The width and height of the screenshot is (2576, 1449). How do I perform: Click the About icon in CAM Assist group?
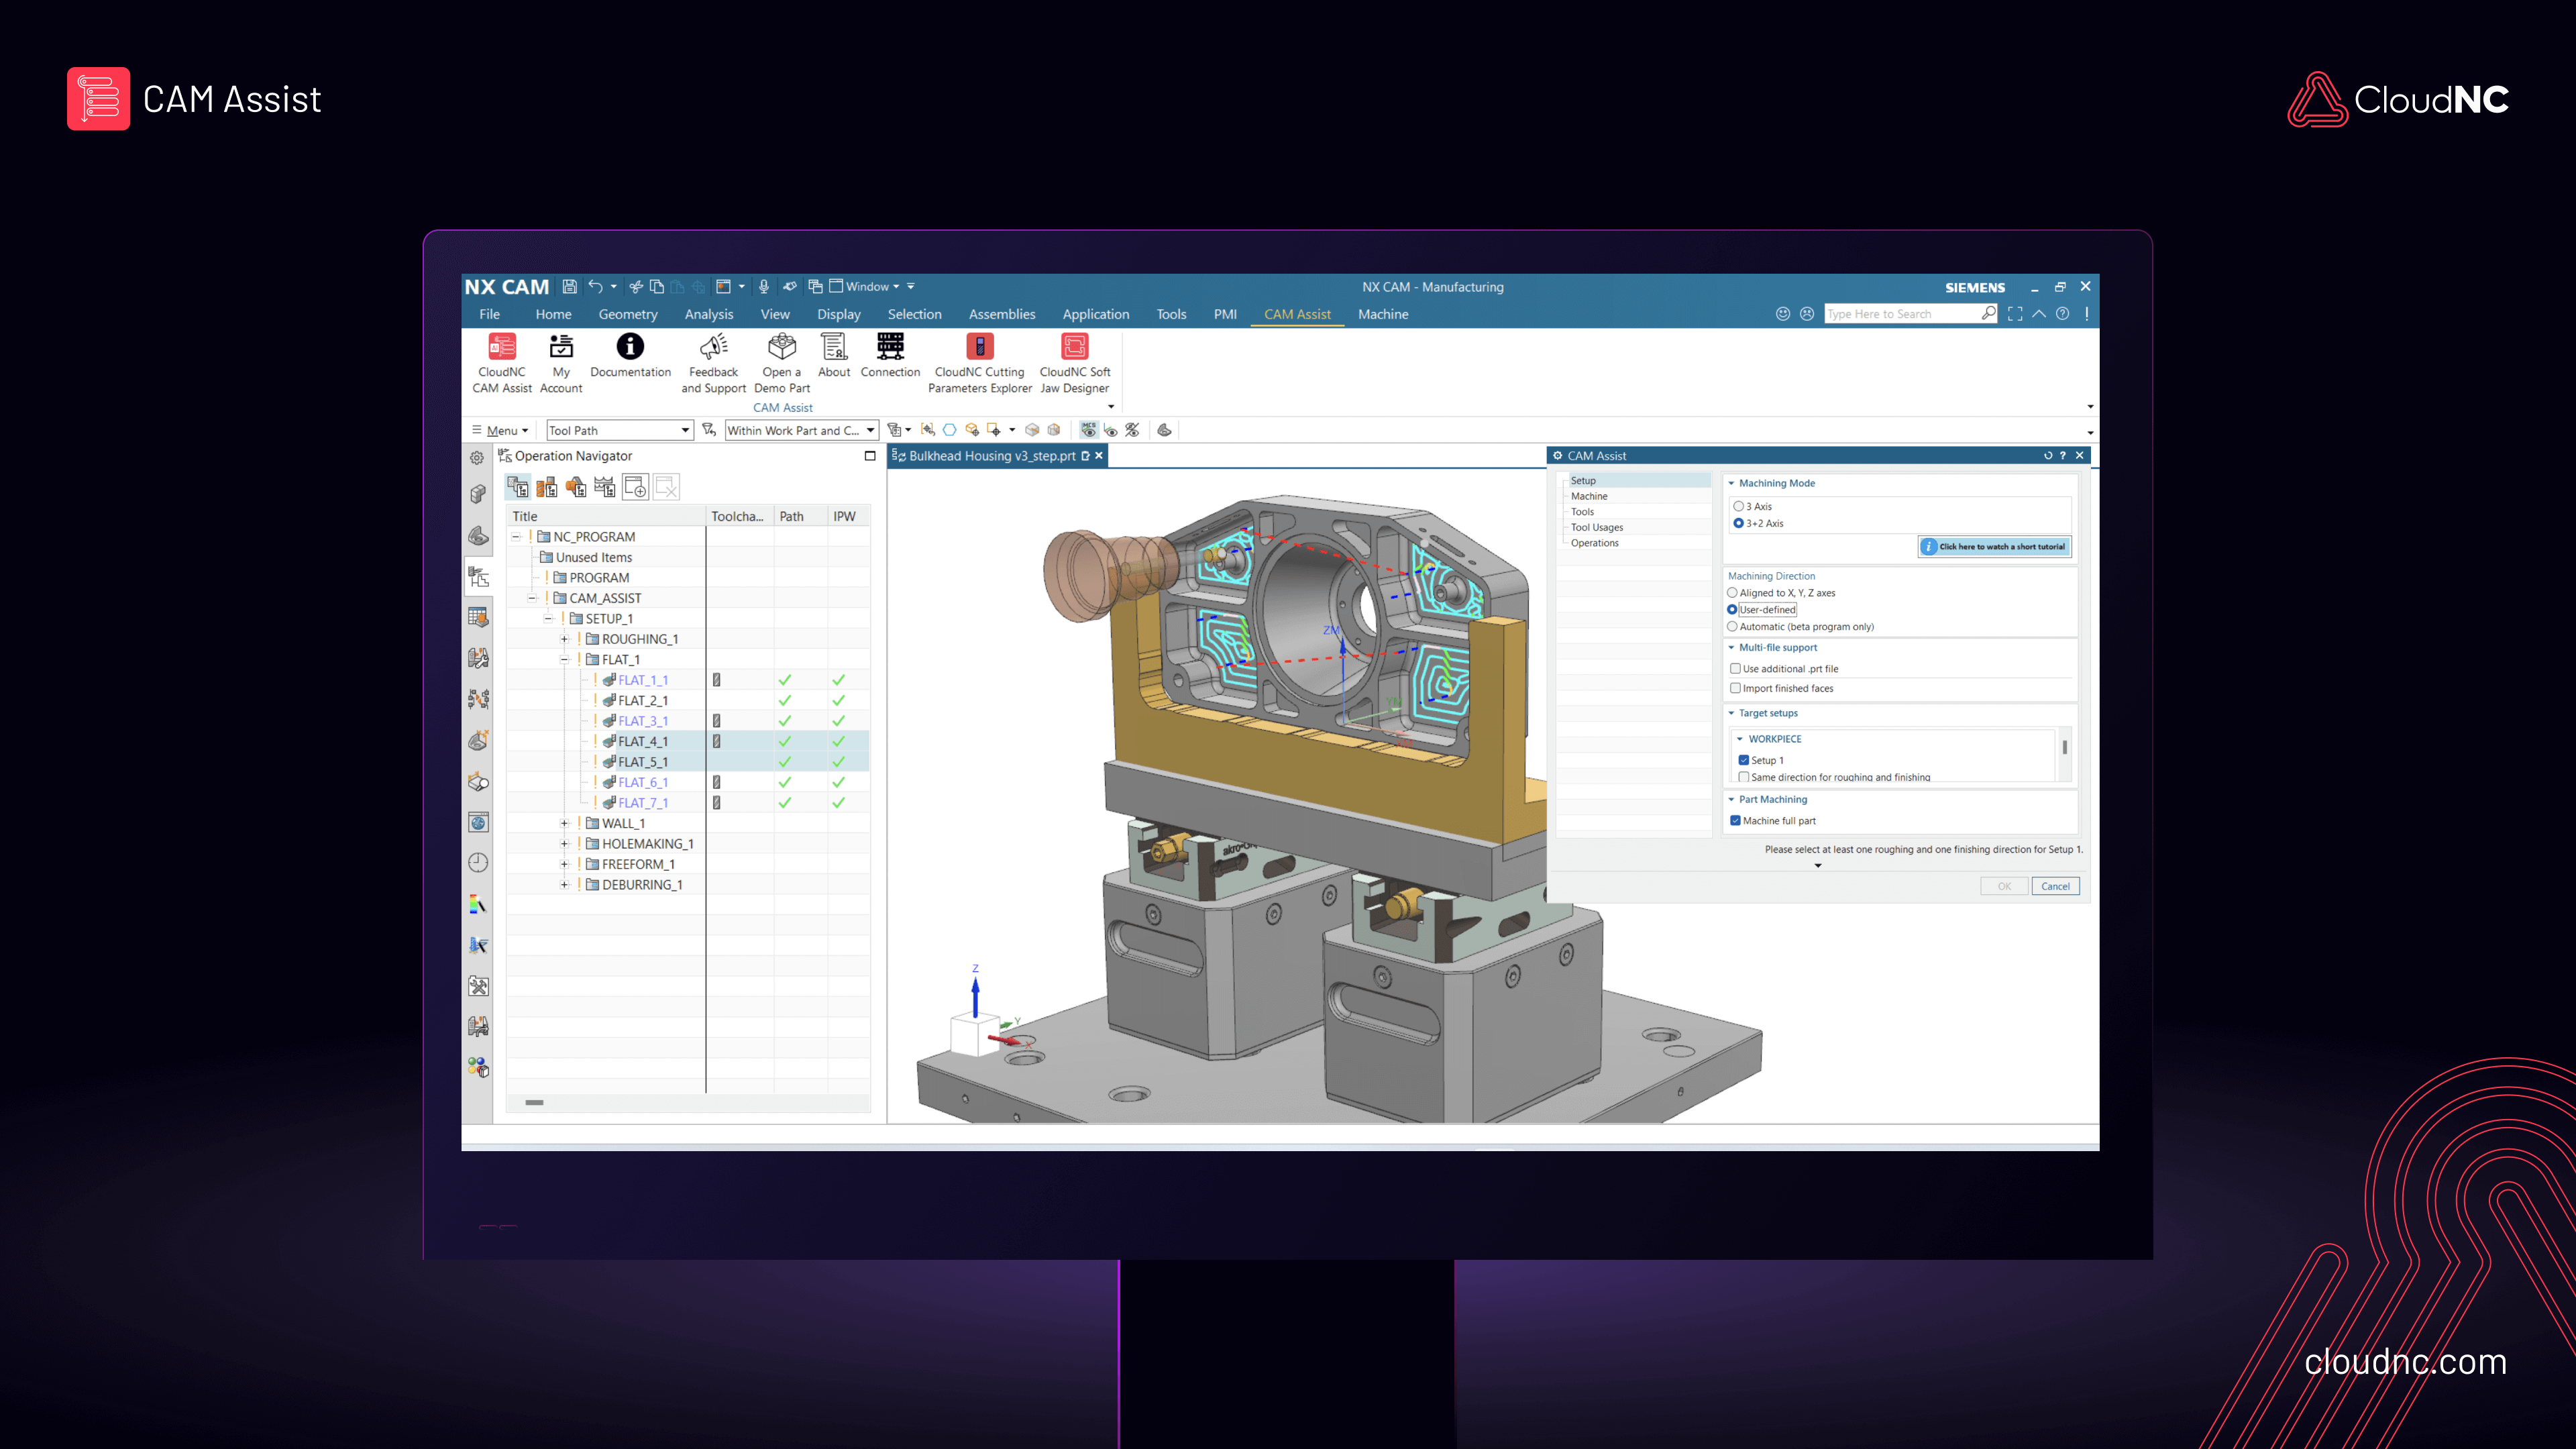click(x=833, y=355)
